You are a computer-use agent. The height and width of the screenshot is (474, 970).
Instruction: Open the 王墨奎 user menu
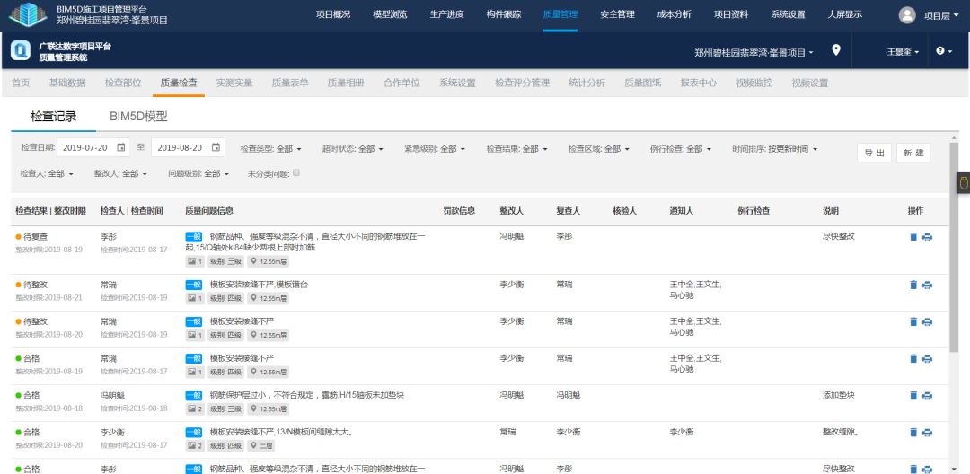pos(904,53)
